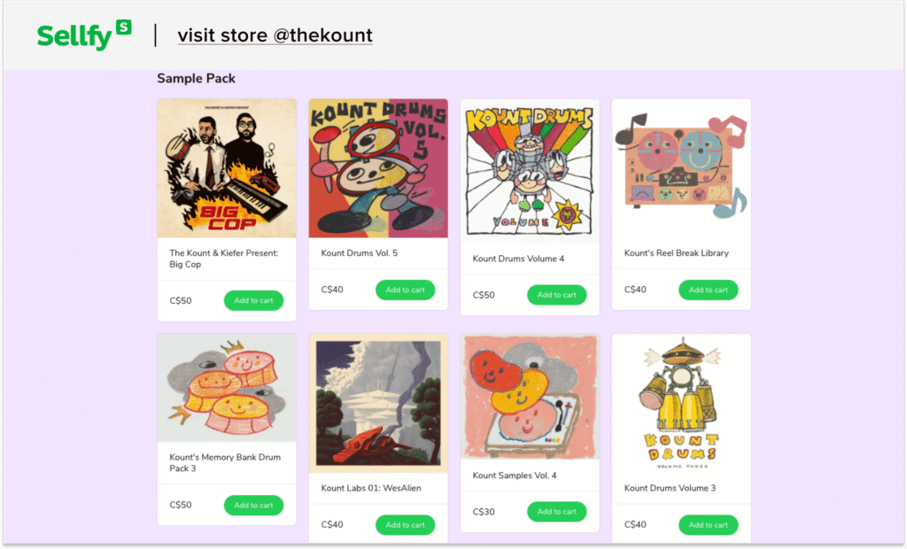Open the Kount Drums Volume 3 artwork
The image size is (907, 549).
coord(681,403)
